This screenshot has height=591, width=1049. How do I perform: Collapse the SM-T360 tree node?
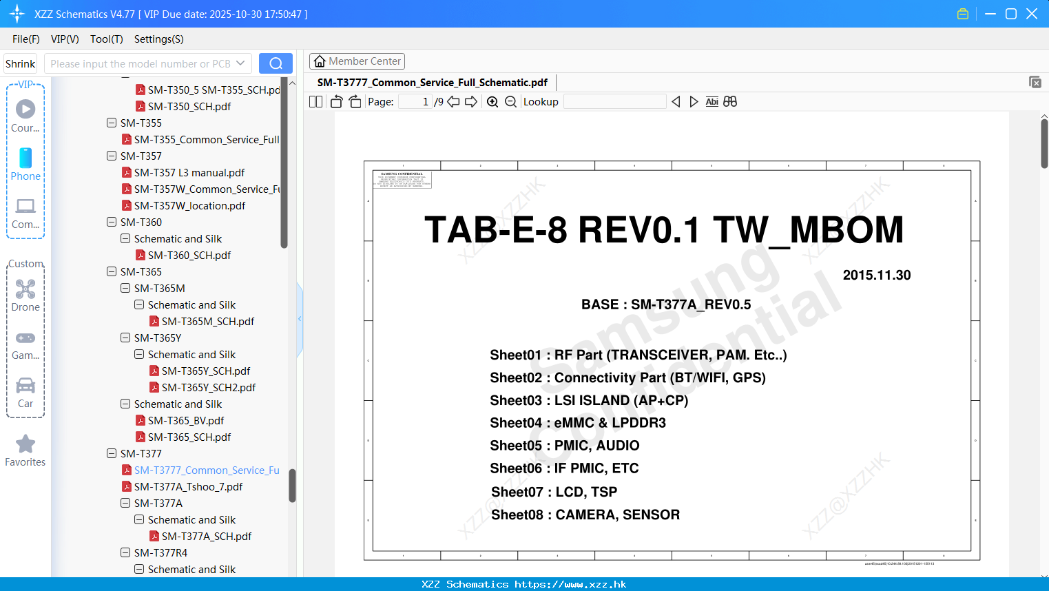(x=112, y=222)
